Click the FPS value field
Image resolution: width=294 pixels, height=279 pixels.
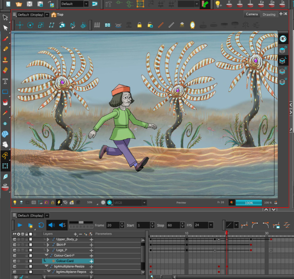click(200, 225)
